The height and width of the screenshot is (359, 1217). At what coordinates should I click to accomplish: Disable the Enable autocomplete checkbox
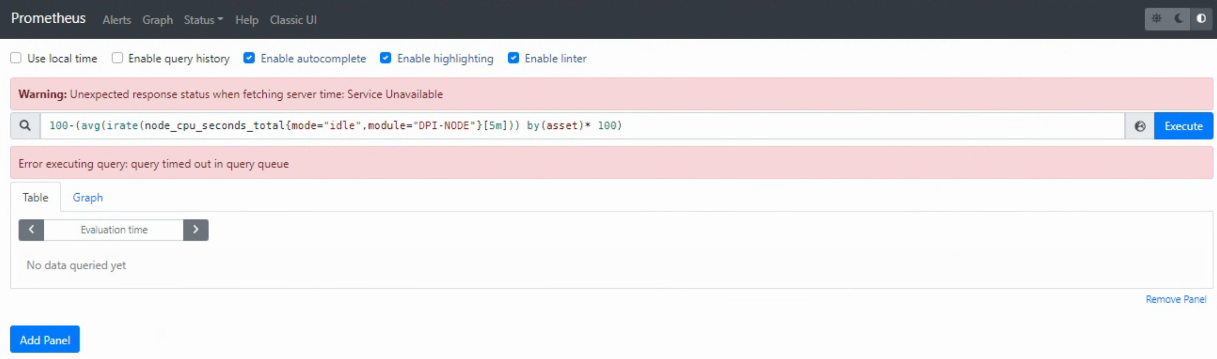pos(249,58)
